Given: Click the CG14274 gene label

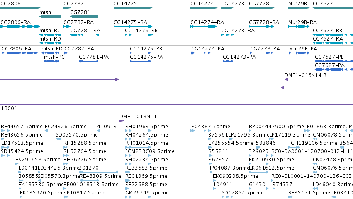Looking at the screenshot, I should click(202, 4).
